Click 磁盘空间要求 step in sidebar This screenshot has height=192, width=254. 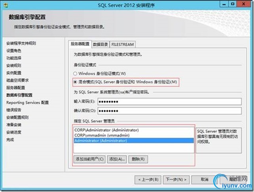coord(17,81)
